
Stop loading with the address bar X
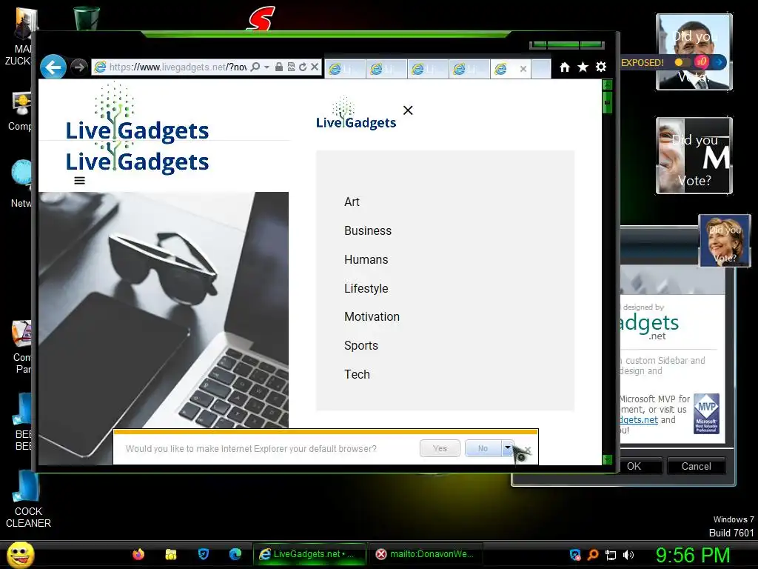pos(315,67)
